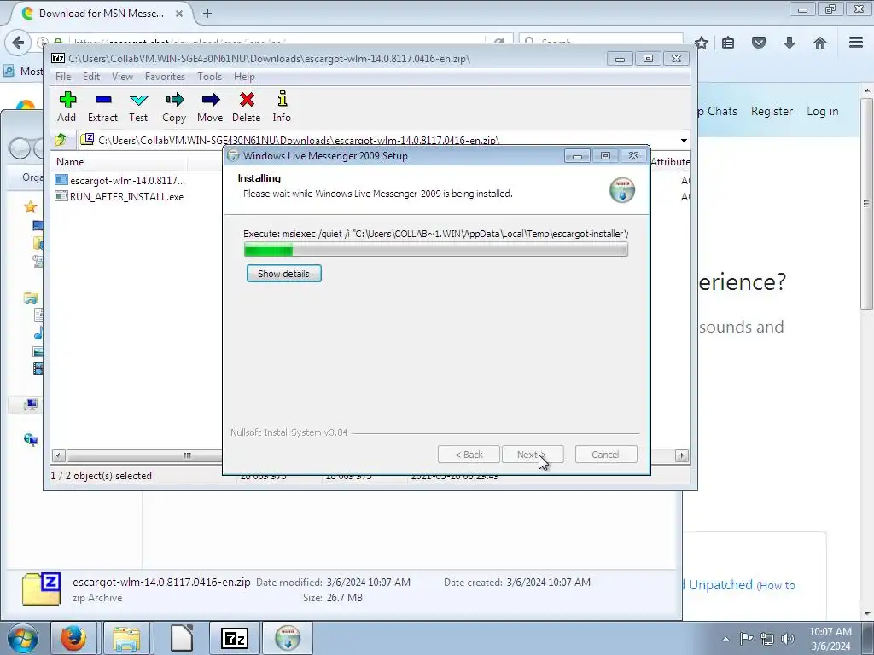Image resolution: width=874 pixels, height=655 pixels.
Task: Click the red Delete icon in 7-Zip
Action: (247, 107)
